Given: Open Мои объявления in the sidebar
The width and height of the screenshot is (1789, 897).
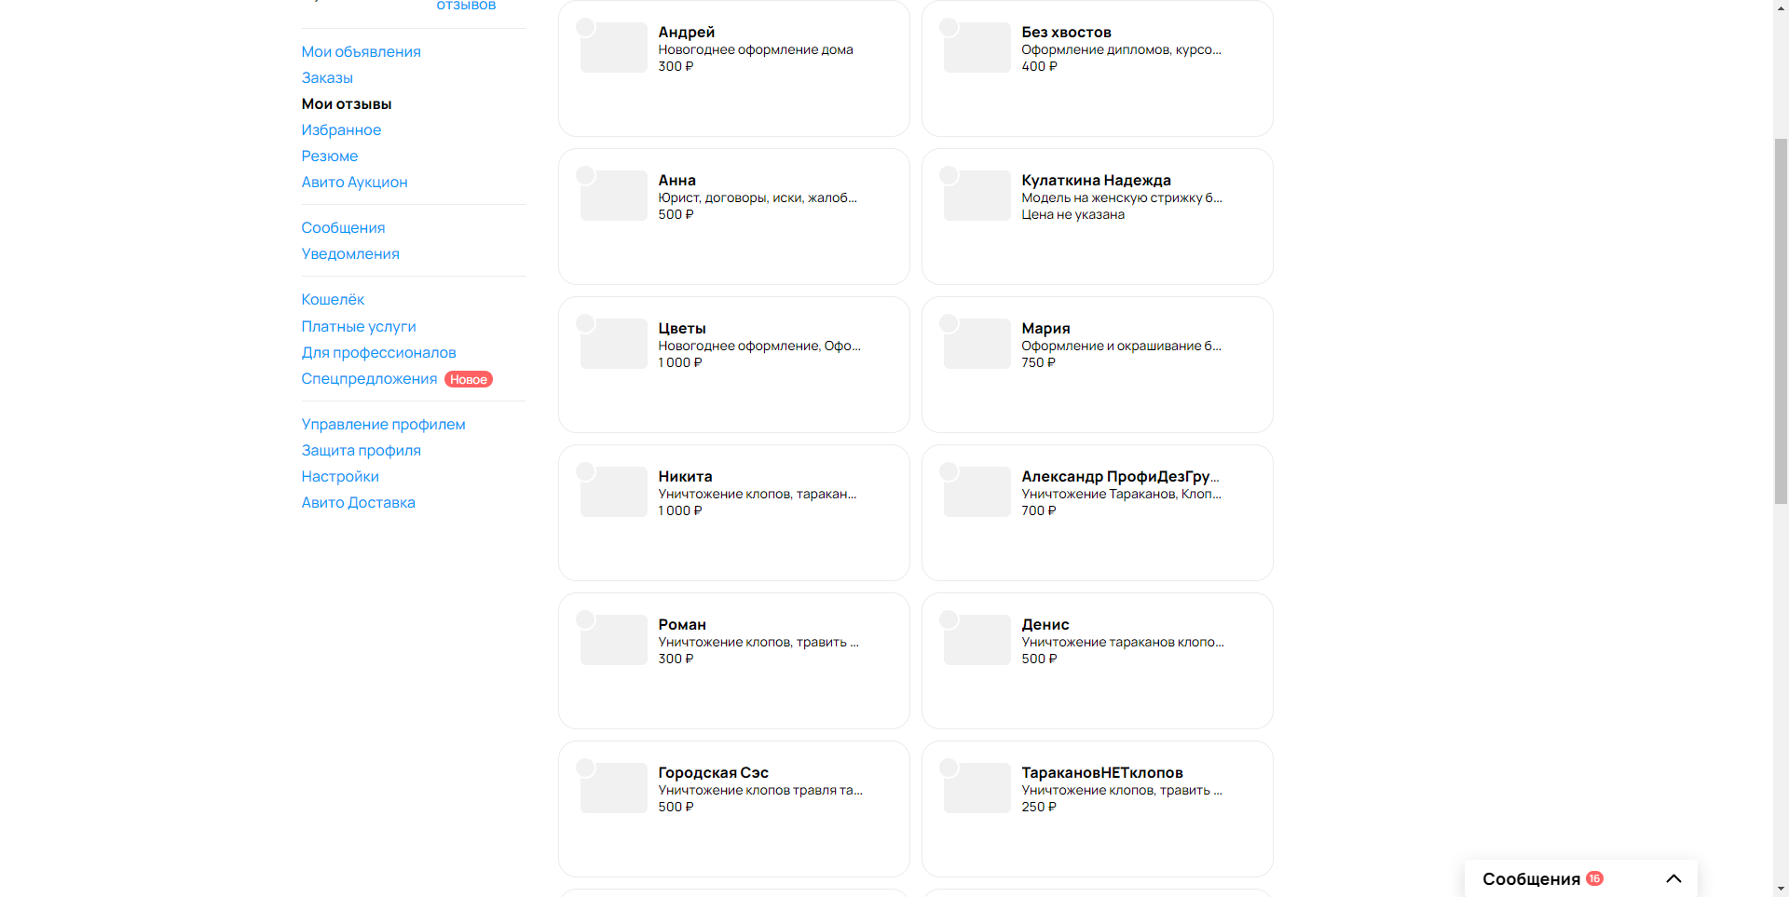Looking at the screenshot, I should click(x=361, y=51).
